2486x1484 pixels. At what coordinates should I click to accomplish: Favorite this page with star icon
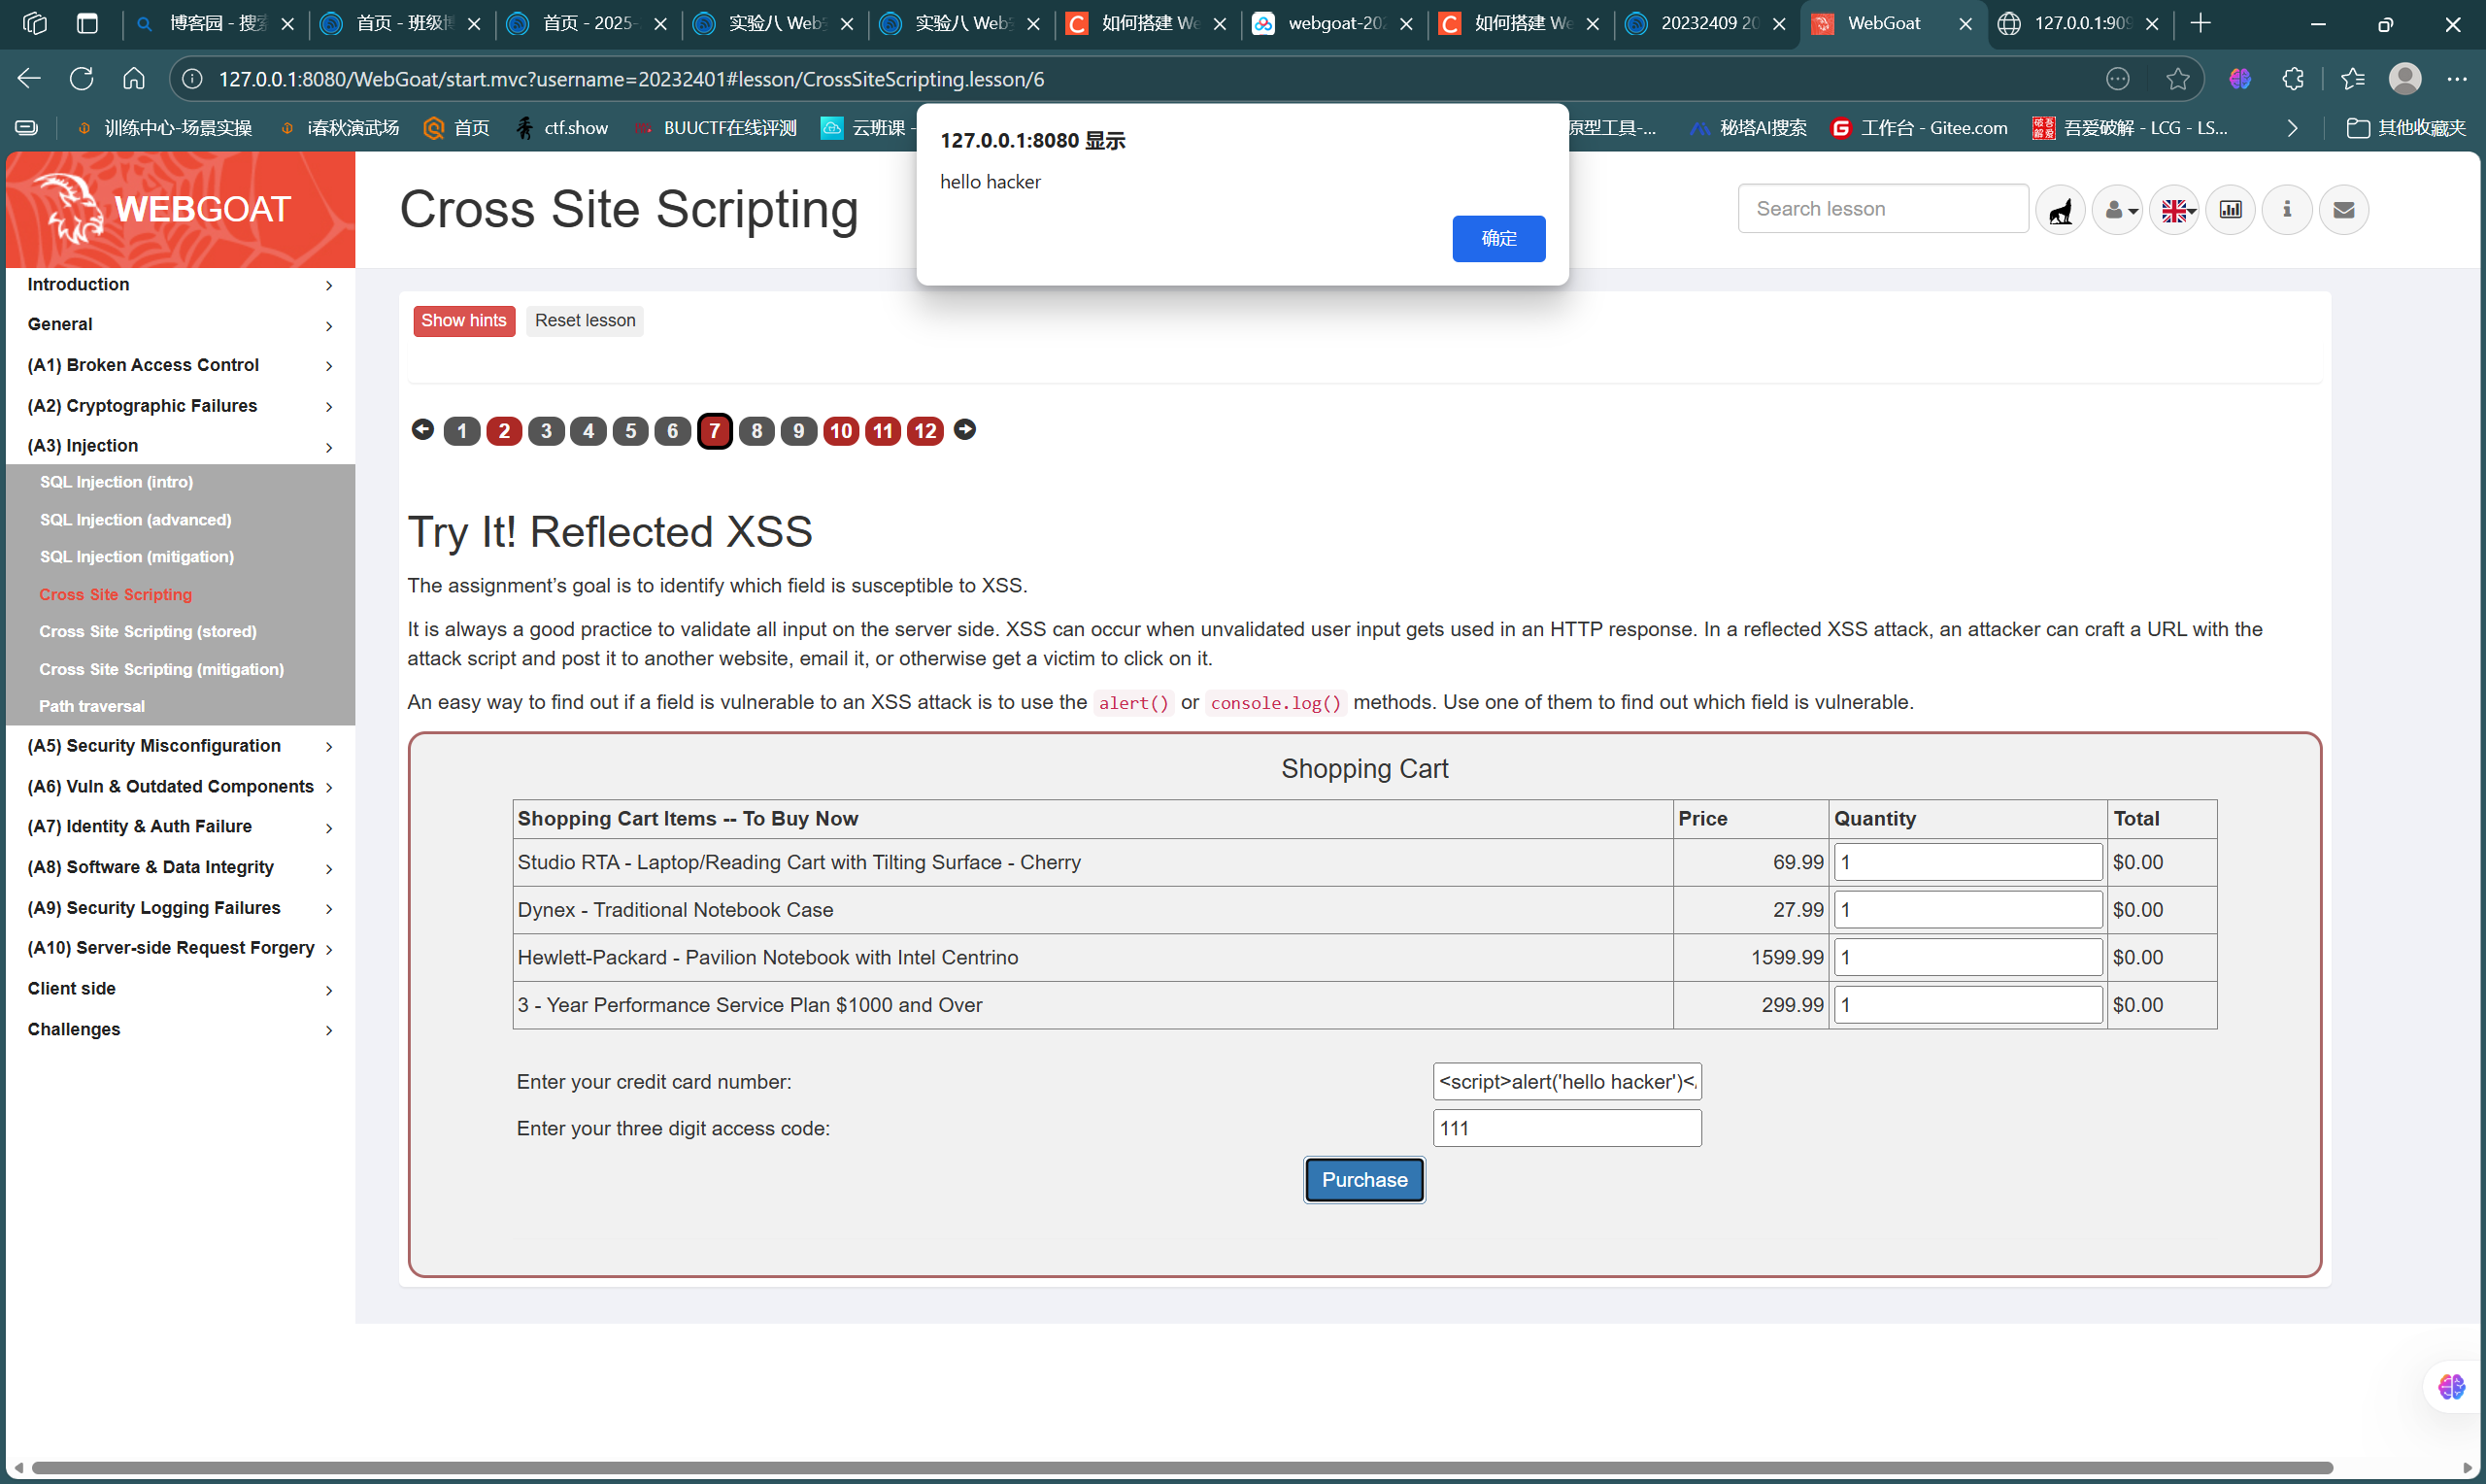tap(2177, 79)
